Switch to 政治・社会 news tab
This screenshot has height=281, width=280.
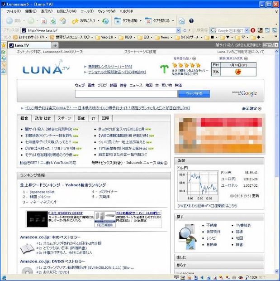(x=43, y=118)
